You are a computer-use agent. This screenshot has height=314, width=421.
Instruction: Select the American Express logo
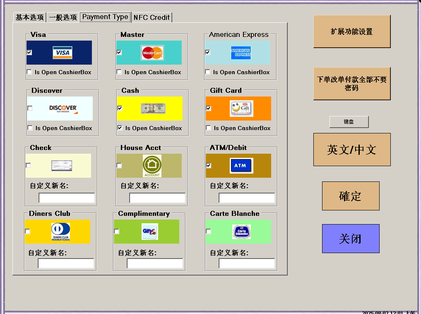tap(241, 53)
